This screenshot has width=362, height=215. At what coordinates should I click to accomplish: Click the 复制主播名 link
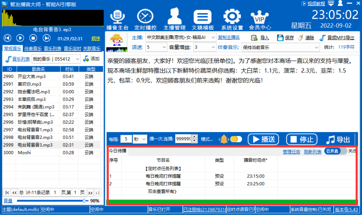tap(229, 37)
